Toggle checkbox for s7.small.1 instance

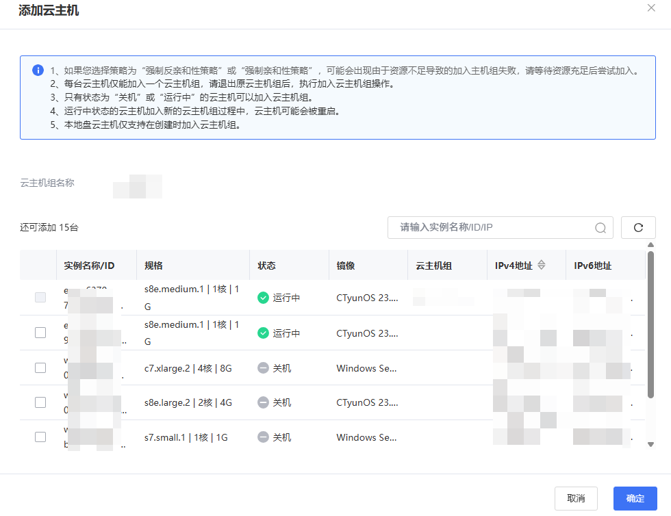tap(40, 437)
